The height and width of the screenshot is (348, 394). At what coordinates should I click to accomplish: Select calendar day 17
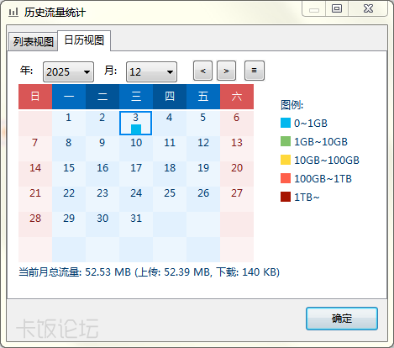[136, 174]
